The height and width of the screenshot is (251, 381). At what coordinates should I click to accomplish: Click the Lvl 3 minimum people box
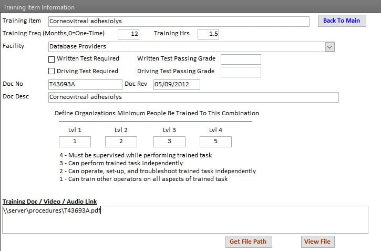169,142
